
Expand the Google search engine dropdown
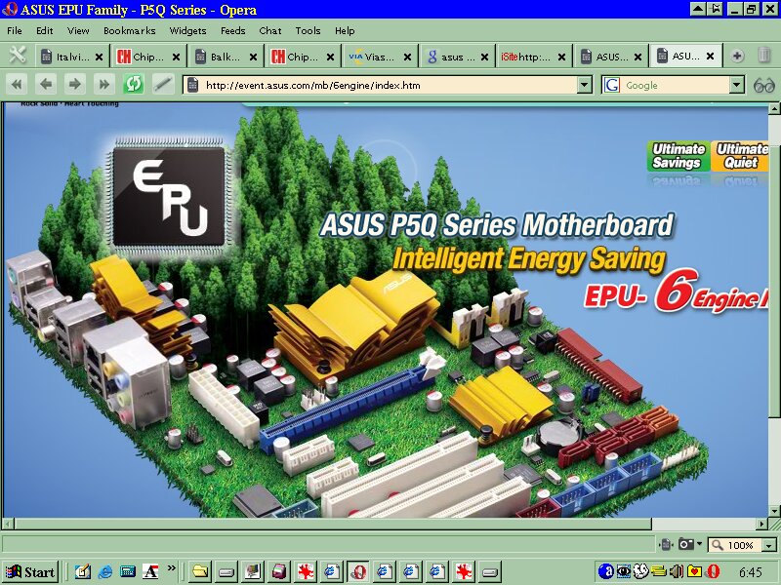(737, 85)
